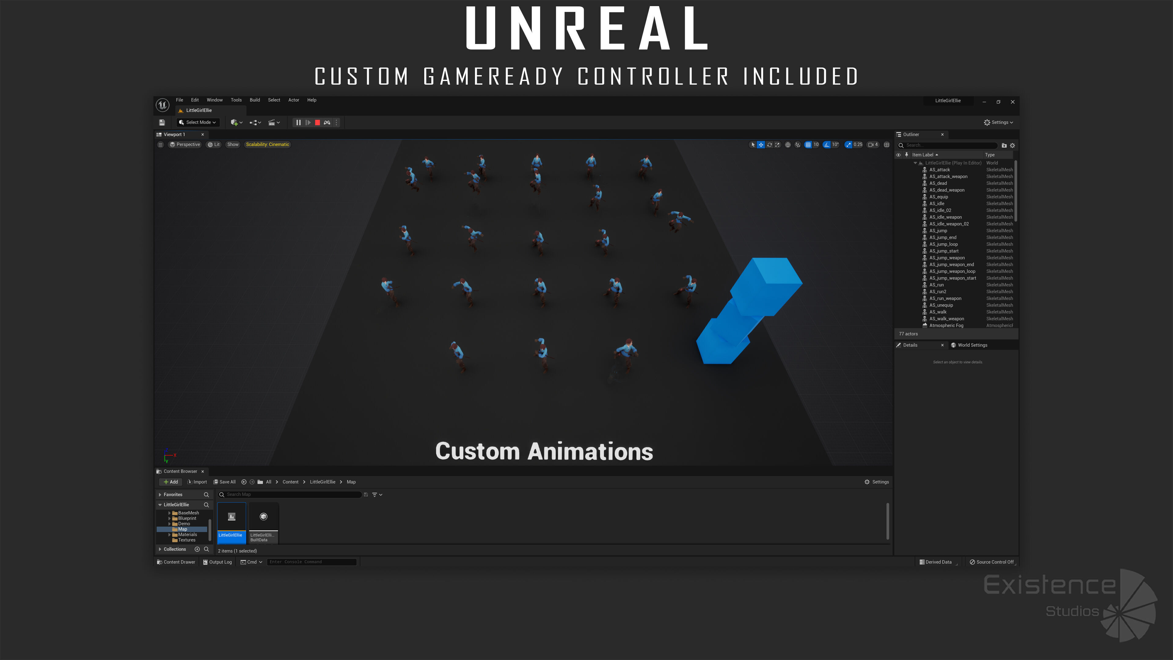Viewport: 1173px width, 660px height.
Task: Toggle grid snapping in viewport
Action: tap(808, 145)
